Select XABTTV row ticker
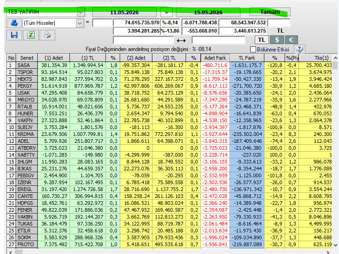This screenshot has width=339, height=254. point(26,155)
